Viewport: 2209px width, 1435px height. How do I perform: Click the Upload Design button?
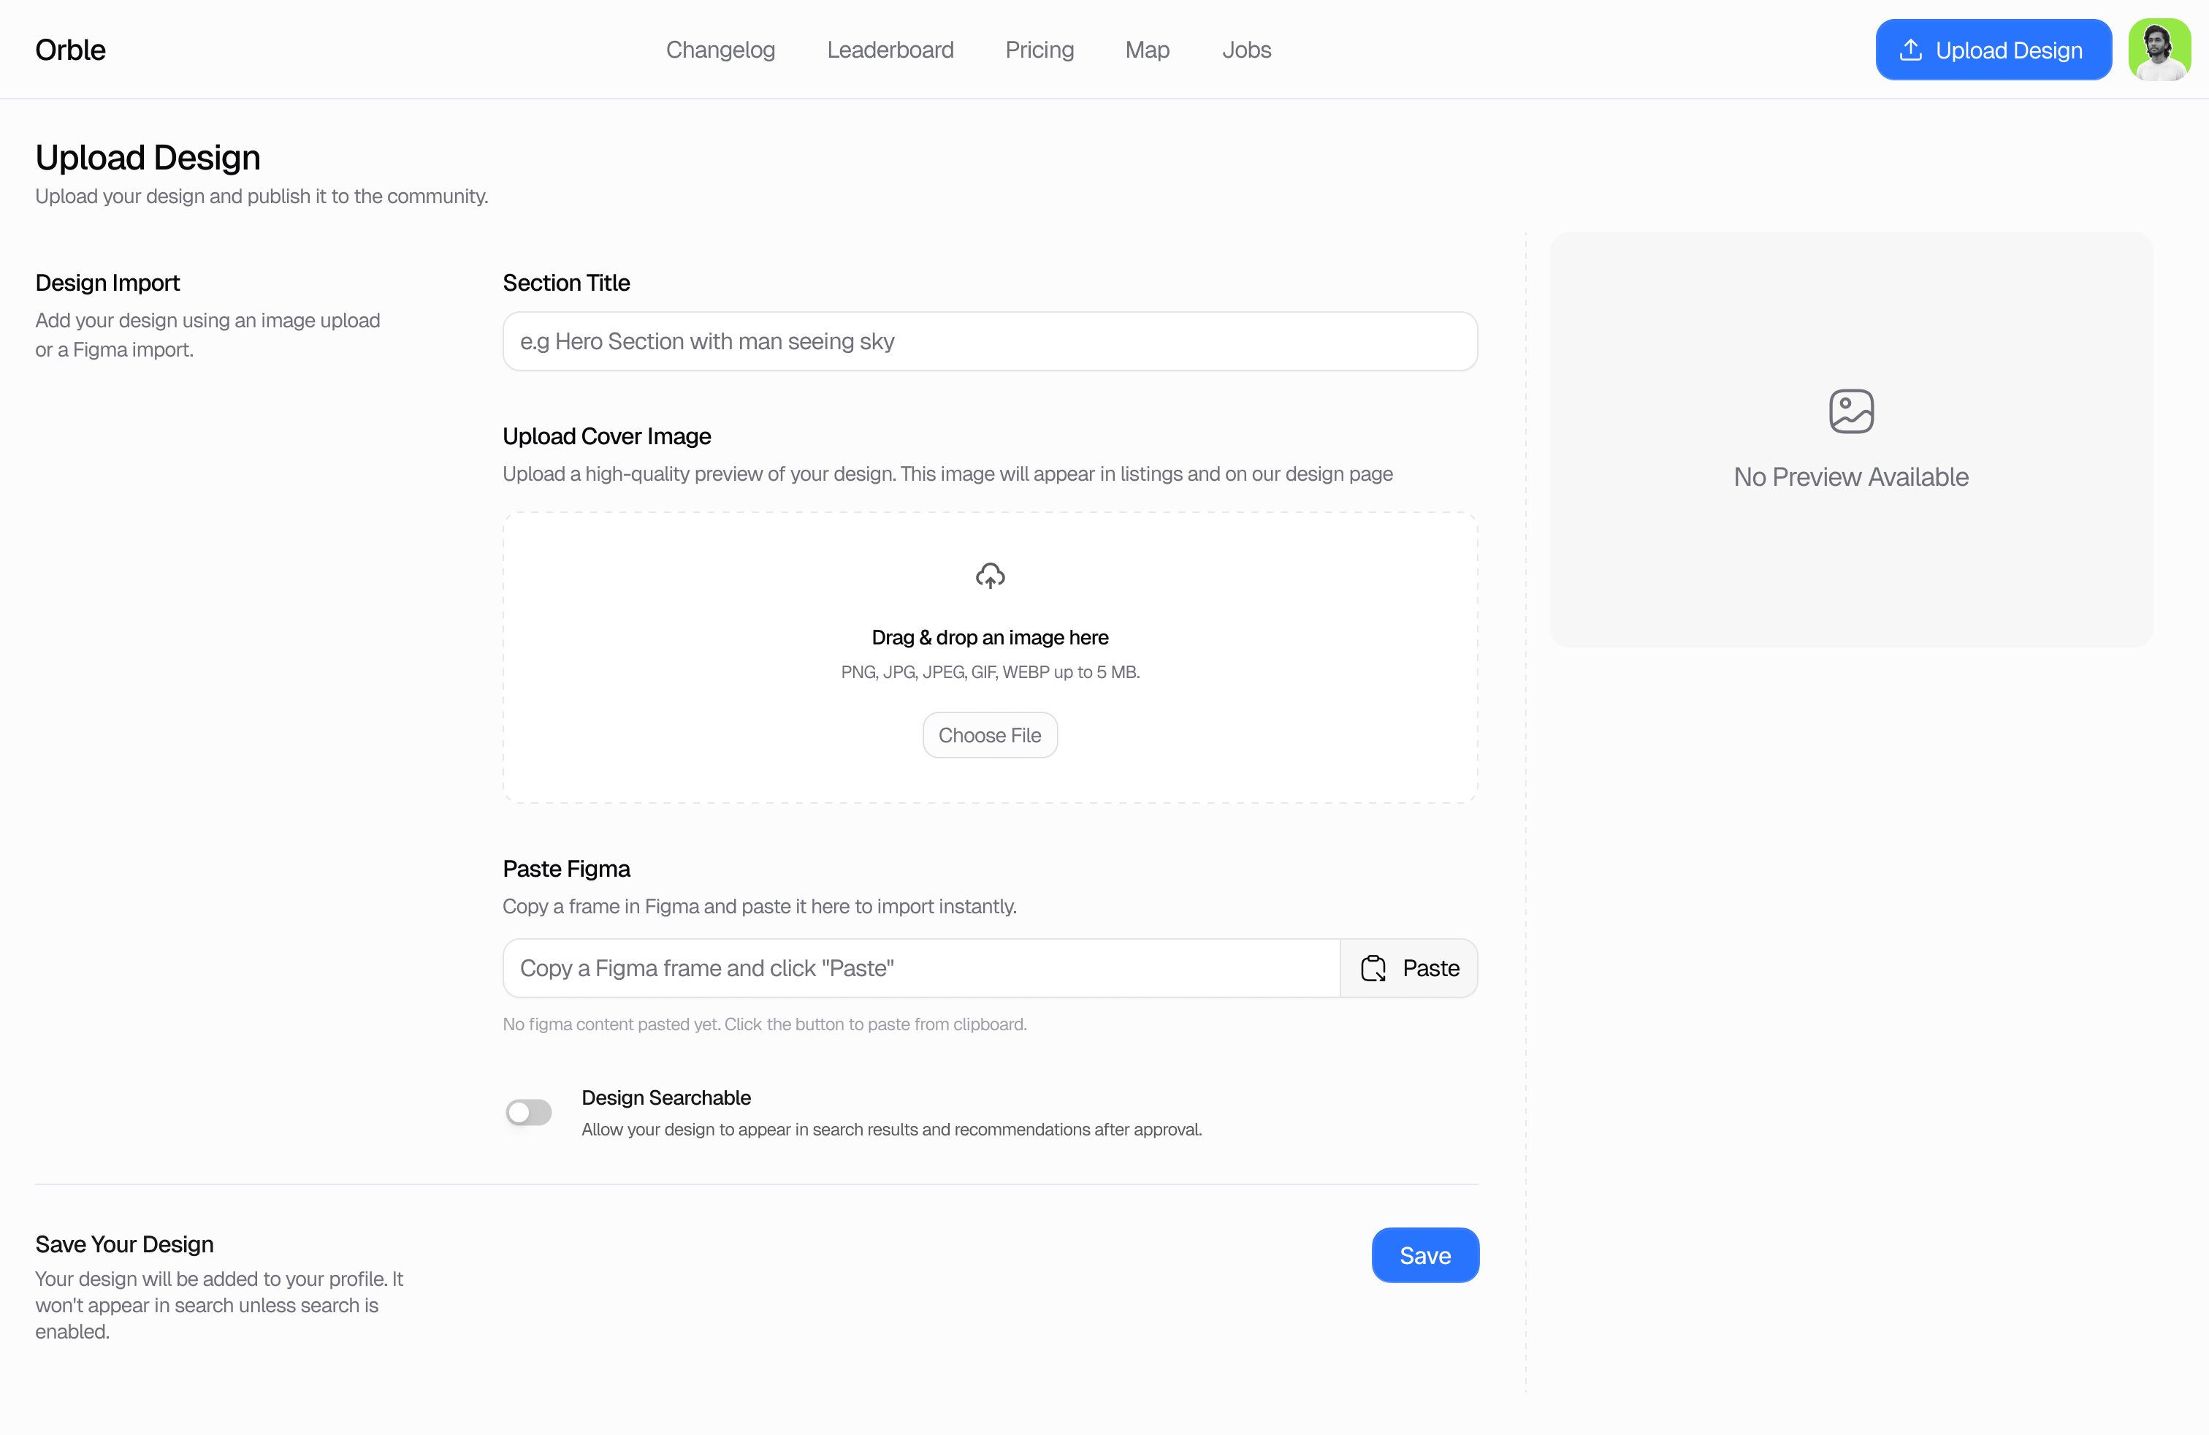pyautogui.click(x=1994, y=50)
